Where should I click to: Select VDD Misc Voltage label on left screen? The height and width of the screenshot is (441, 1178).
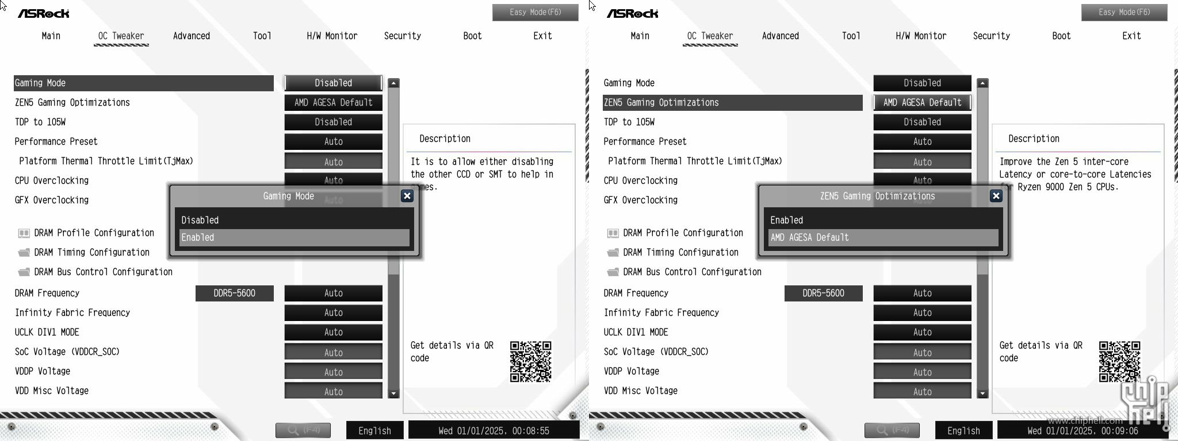[52, 391]
